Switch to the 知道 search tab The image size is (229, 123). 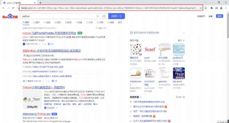pyautogui.click(x=79, y=23)
